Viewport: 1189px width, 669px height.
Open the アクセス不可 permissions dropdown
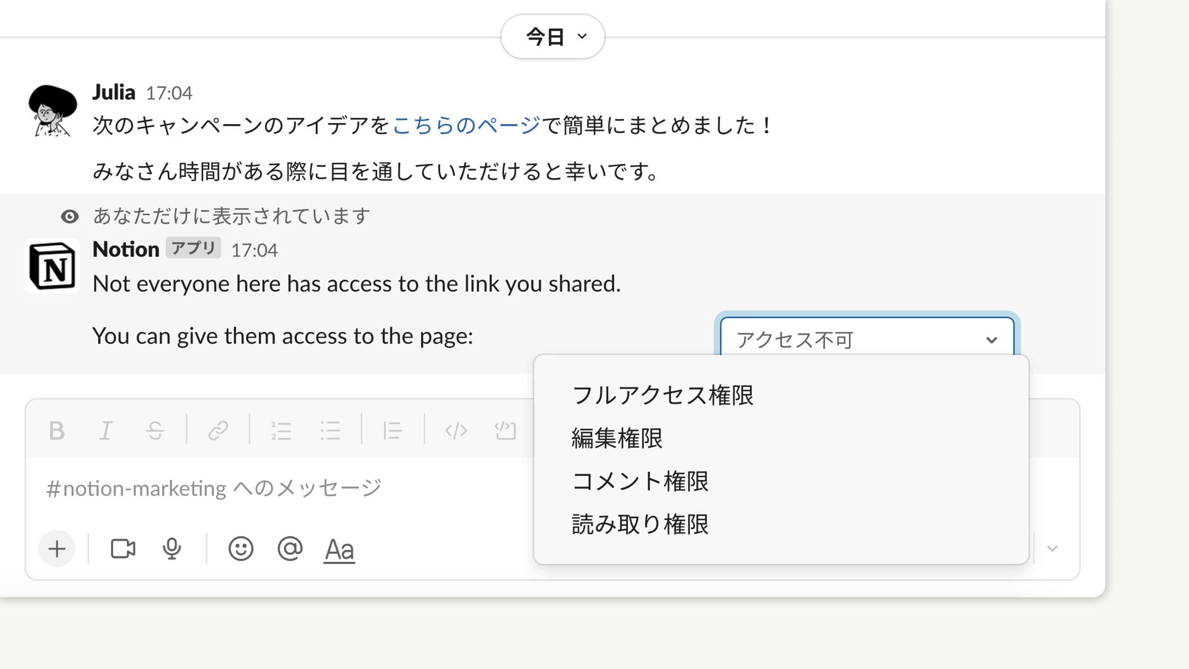click(x=867, y=339)
